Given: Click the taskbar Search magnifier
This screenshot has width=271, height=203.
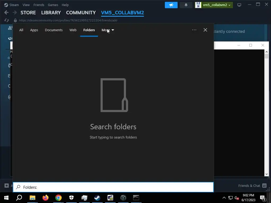Looking at the screenshot, I should click(x=19, y=198).
